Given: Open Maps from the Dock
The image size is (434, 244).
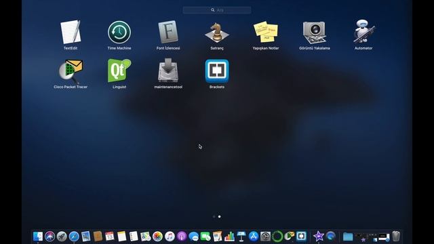Looking at the screenshot, I should coord(146,237).
